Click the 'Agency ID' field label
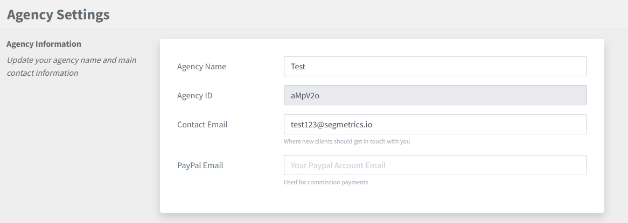 pyautogui.click(x=194, y=96)
